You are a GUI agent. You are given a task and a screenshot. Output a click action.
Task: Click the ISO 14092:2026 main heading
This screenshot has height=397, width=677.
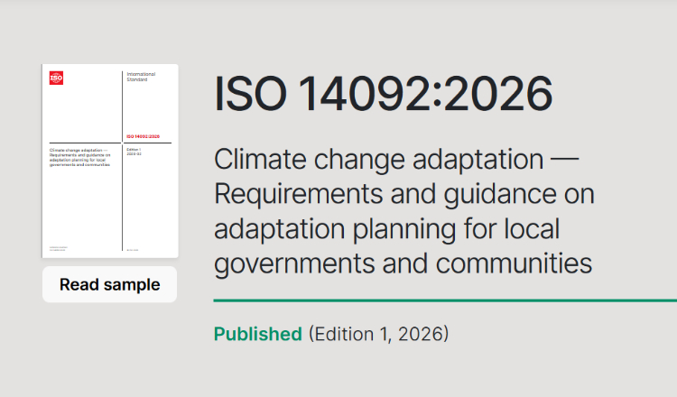coord(383,94)
